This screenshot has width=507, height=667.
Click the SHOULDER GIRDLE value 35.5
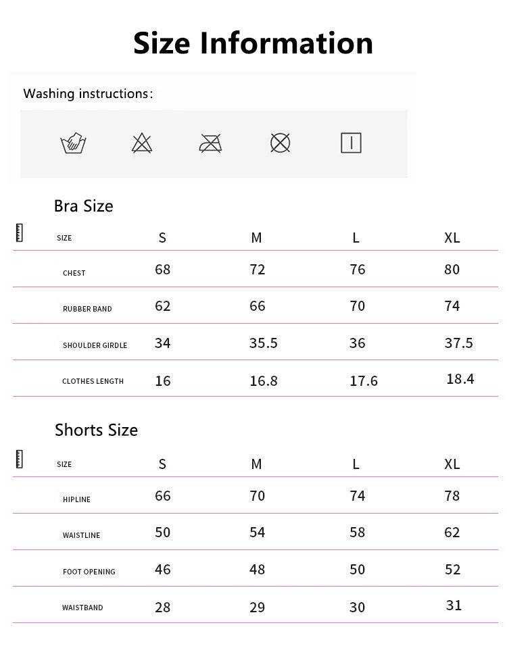263,343
